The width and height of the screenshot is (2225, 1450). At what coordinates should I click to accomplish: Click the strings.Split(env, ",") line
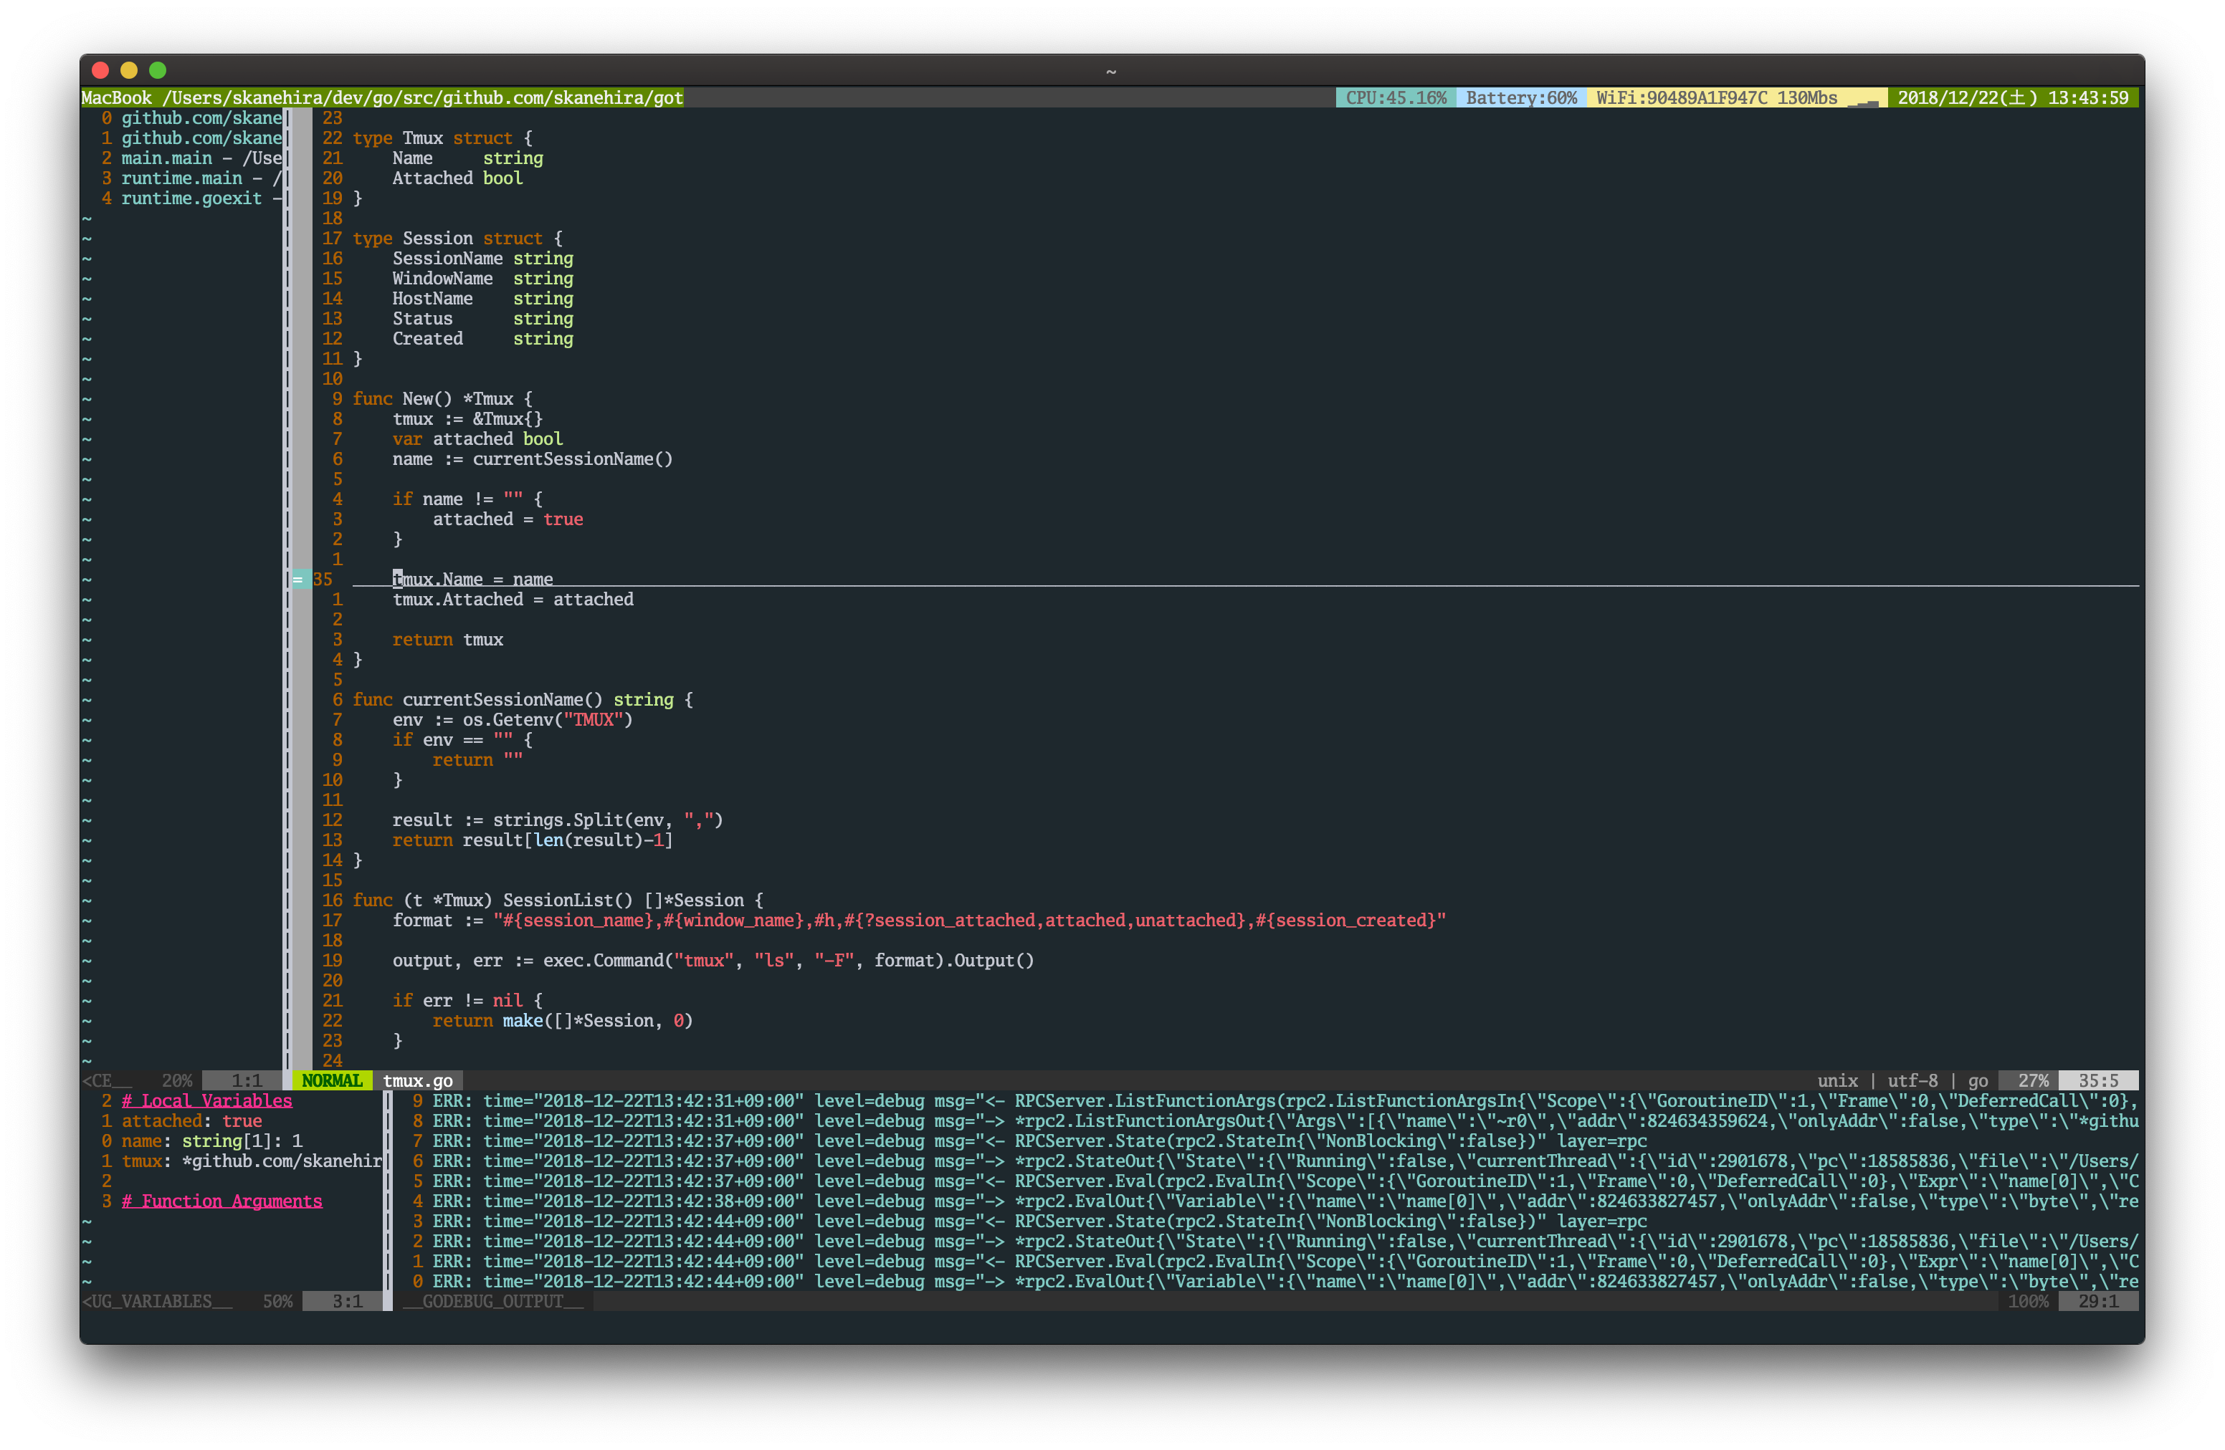(x=558, y=820)
